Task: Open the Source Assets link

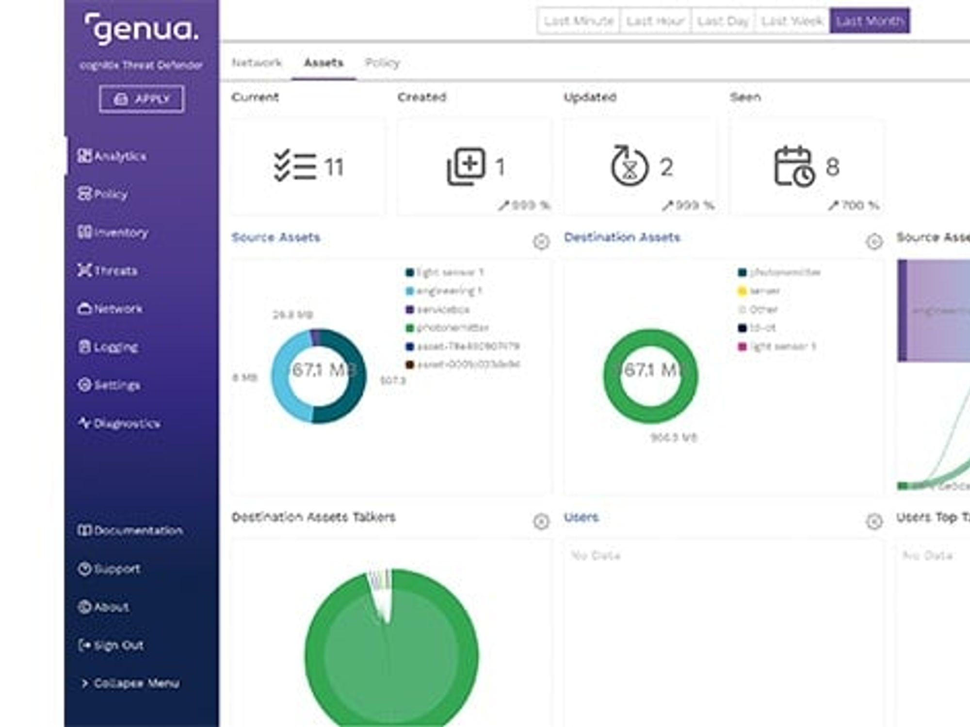Action: pos(276,237)
